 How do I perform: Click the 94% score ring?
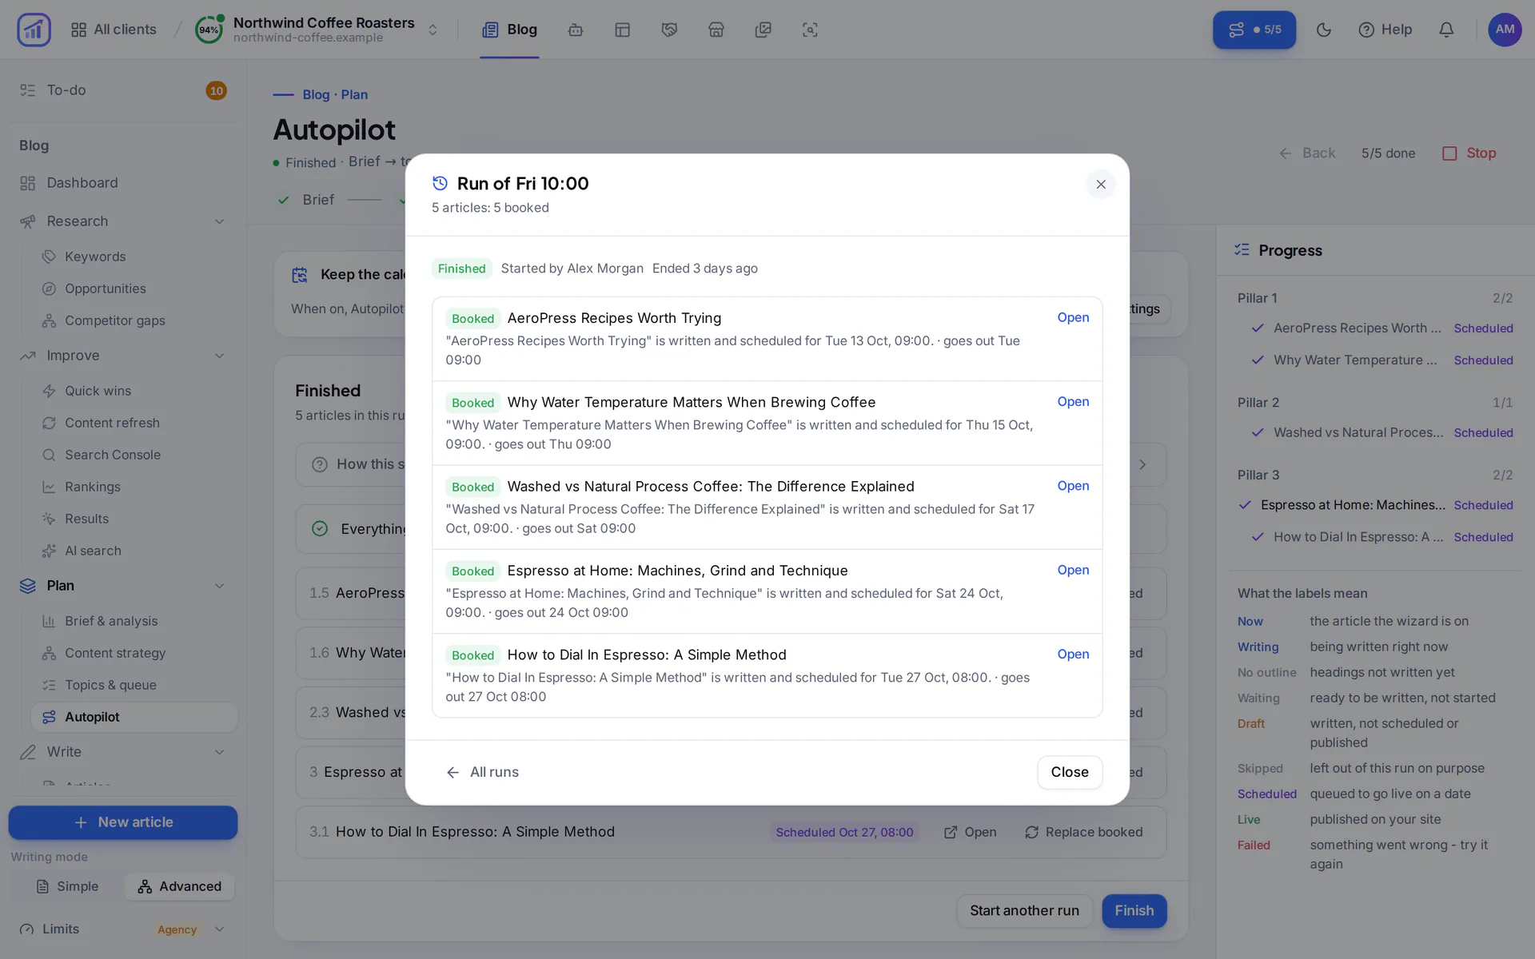[x=209, y=30]
